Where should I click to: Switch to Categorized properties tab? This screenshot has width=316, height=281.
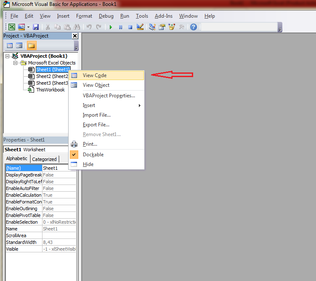pos(45,159)
